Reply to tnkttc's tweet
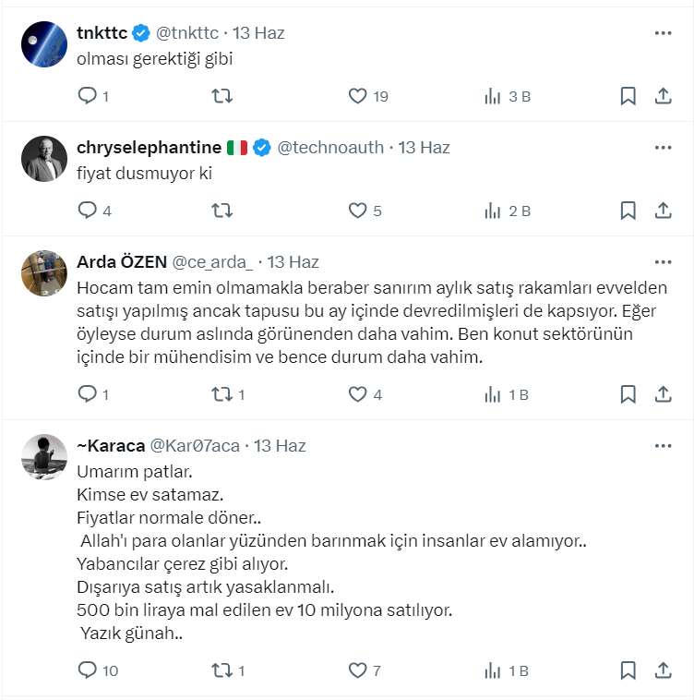 point(88,96)
